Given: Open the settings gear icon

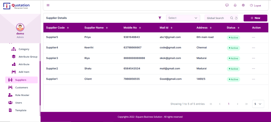Looking at the screenshot, I should [x=243, y=5].
